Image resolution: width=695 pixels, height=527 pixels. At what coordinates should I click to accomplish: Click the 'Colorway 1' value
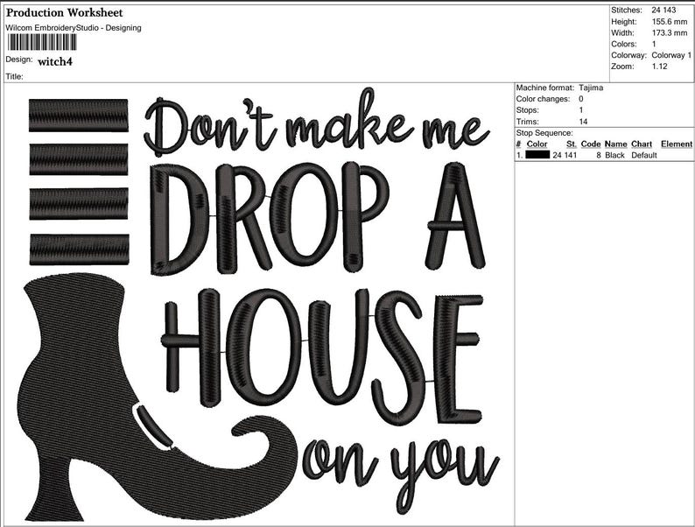tap(671, 55)
